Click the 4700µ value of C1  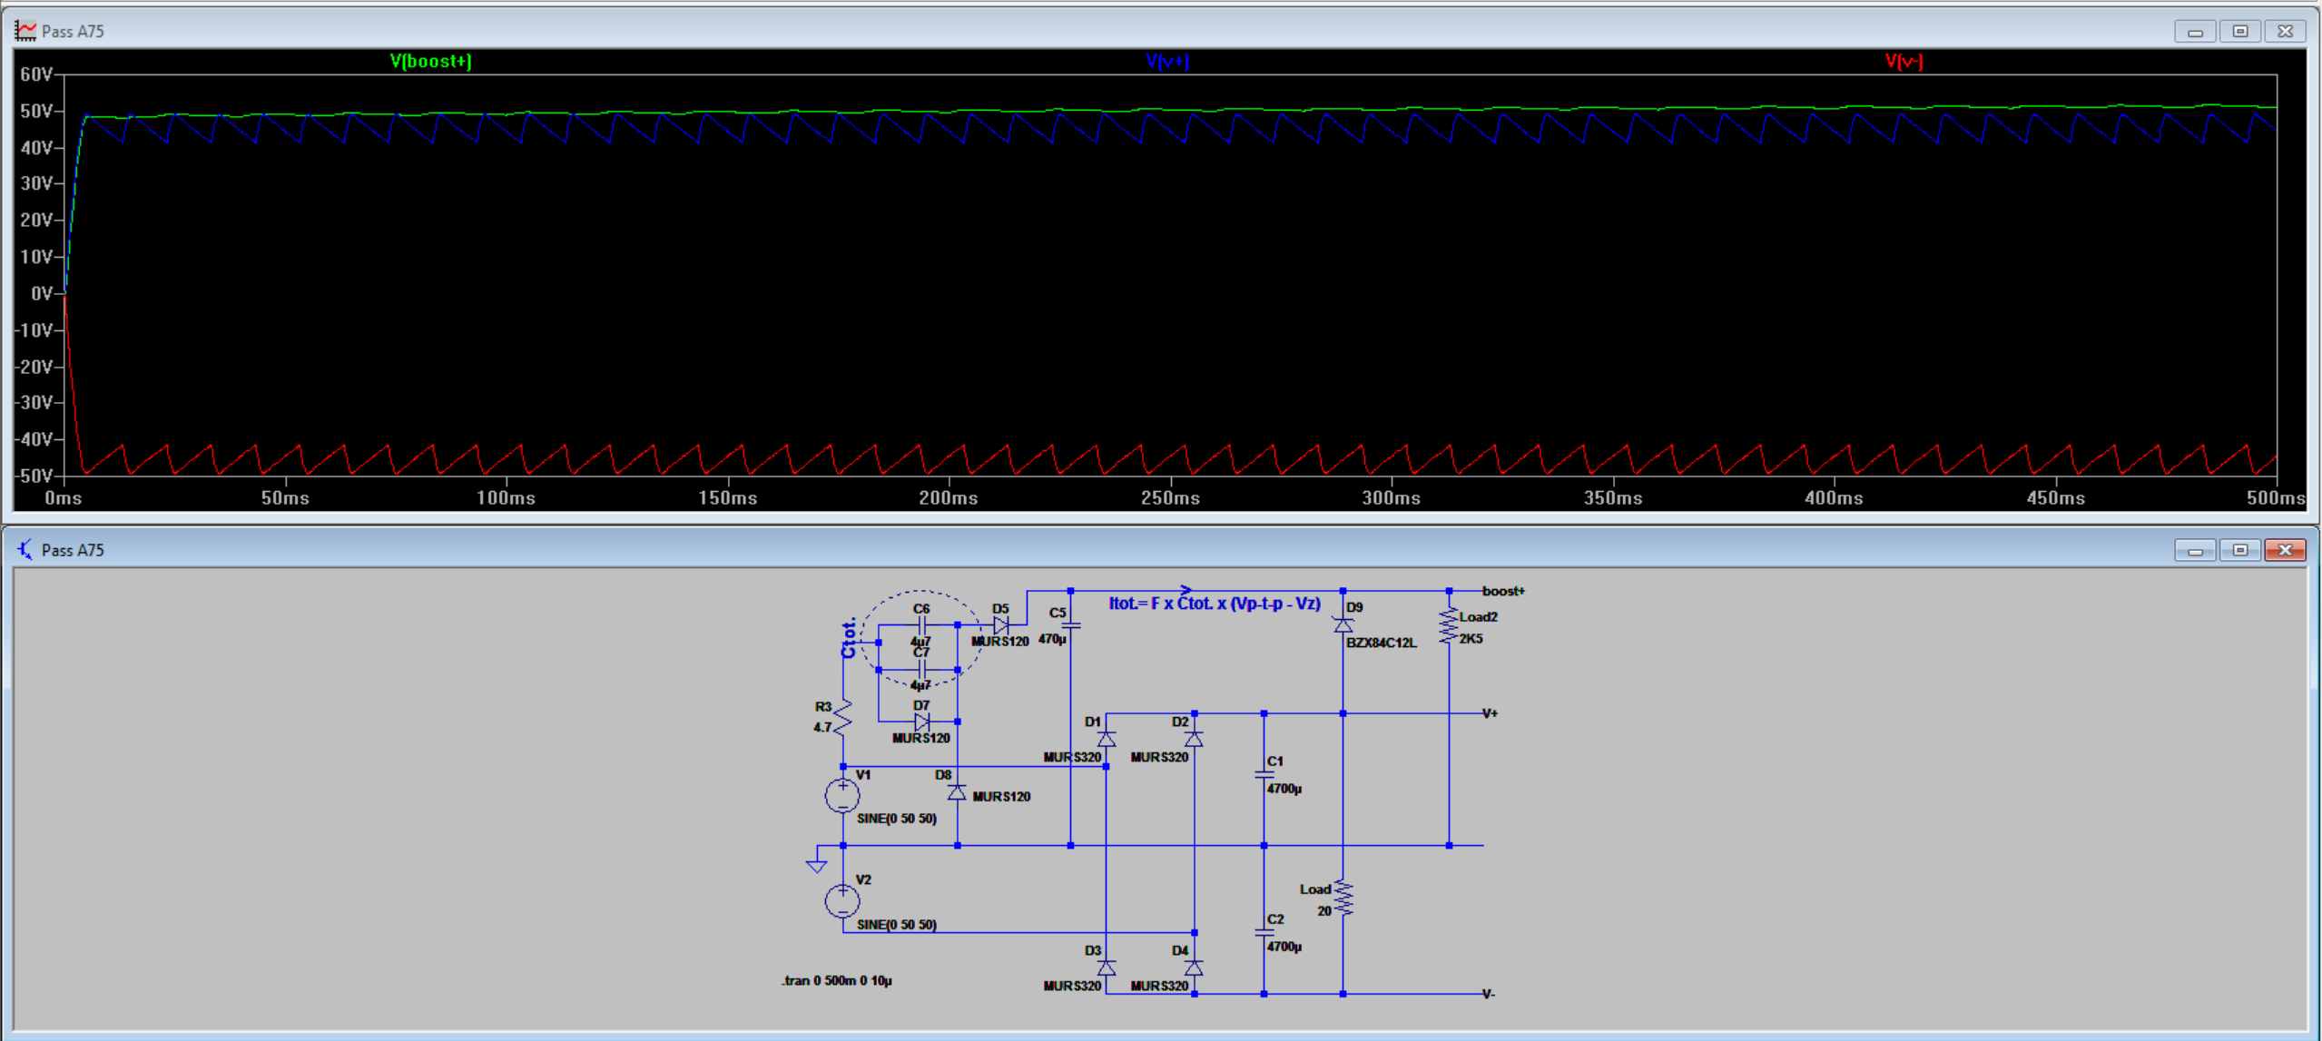pos(1284,789)
